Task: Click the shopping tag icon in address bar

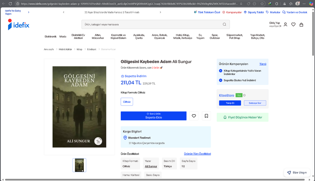Action: click(248, 4)
